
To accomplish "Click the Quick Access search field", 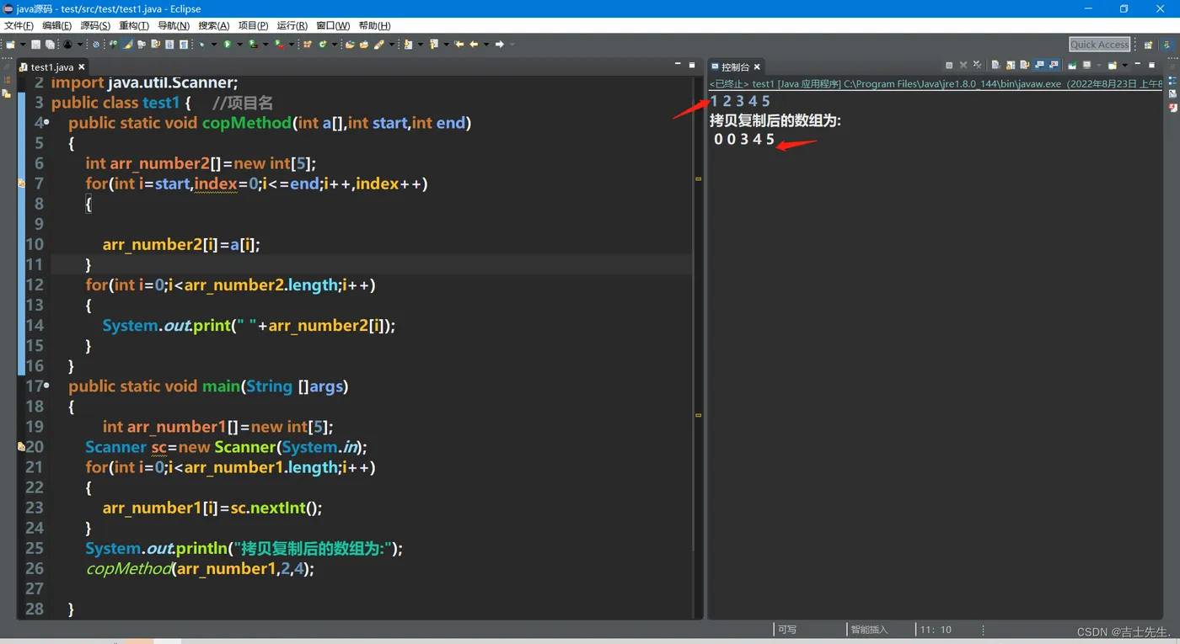I will coord(1099,45).
